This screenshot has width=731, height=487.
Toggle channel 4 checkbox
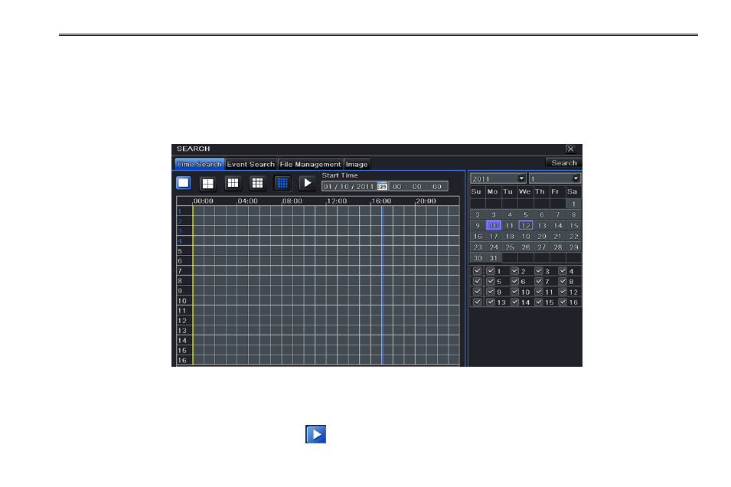(x=563, y=271)
